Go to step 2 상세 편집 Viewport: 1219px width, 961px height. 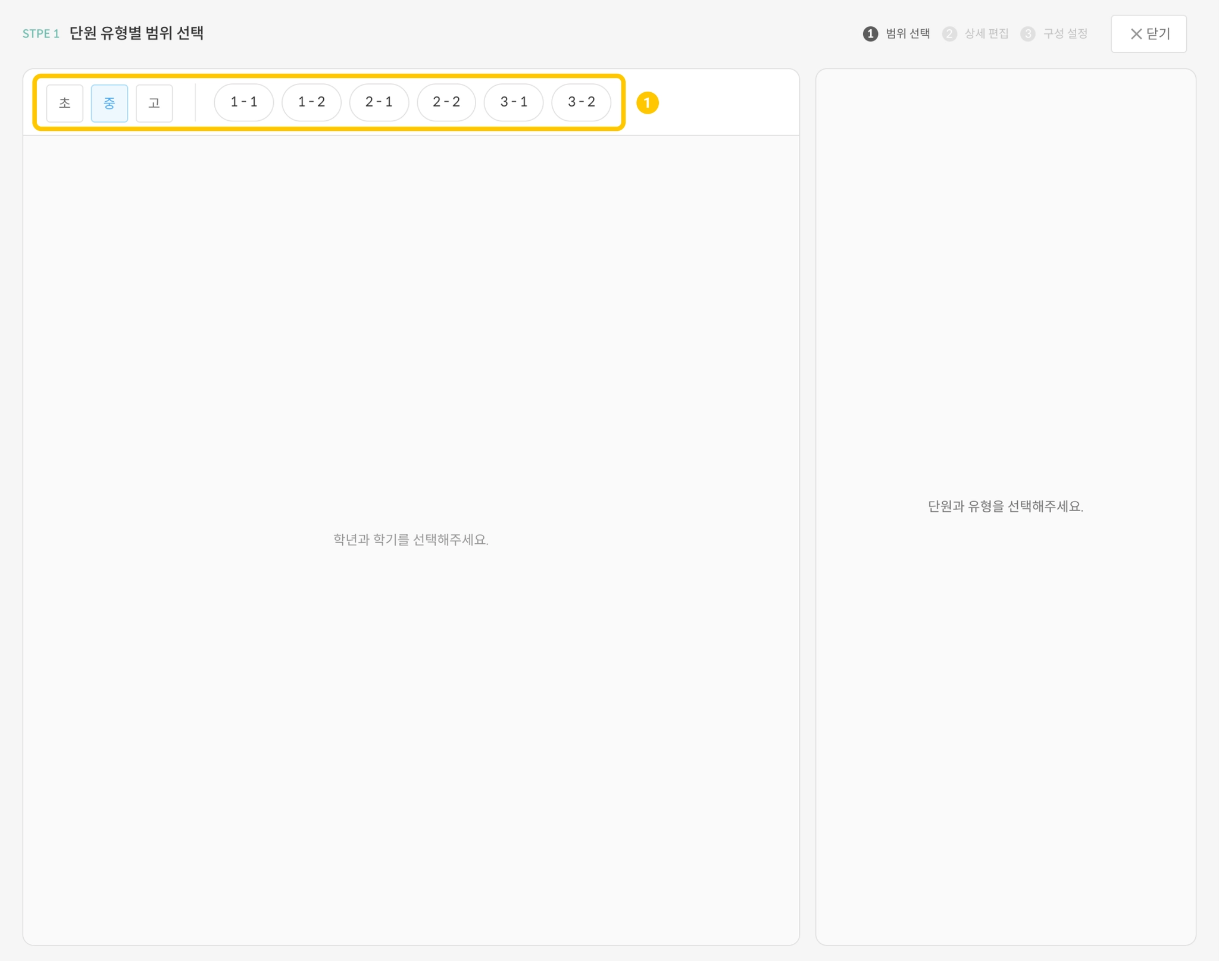pyautogui.click(x=986, y=34)
